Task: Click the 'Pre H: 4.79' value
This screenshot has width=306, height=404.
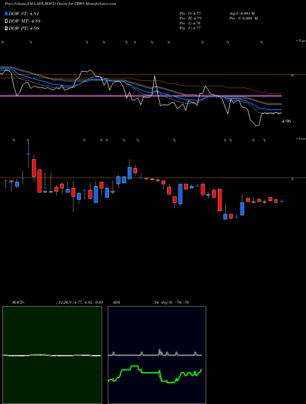Action: pos(190,18)
